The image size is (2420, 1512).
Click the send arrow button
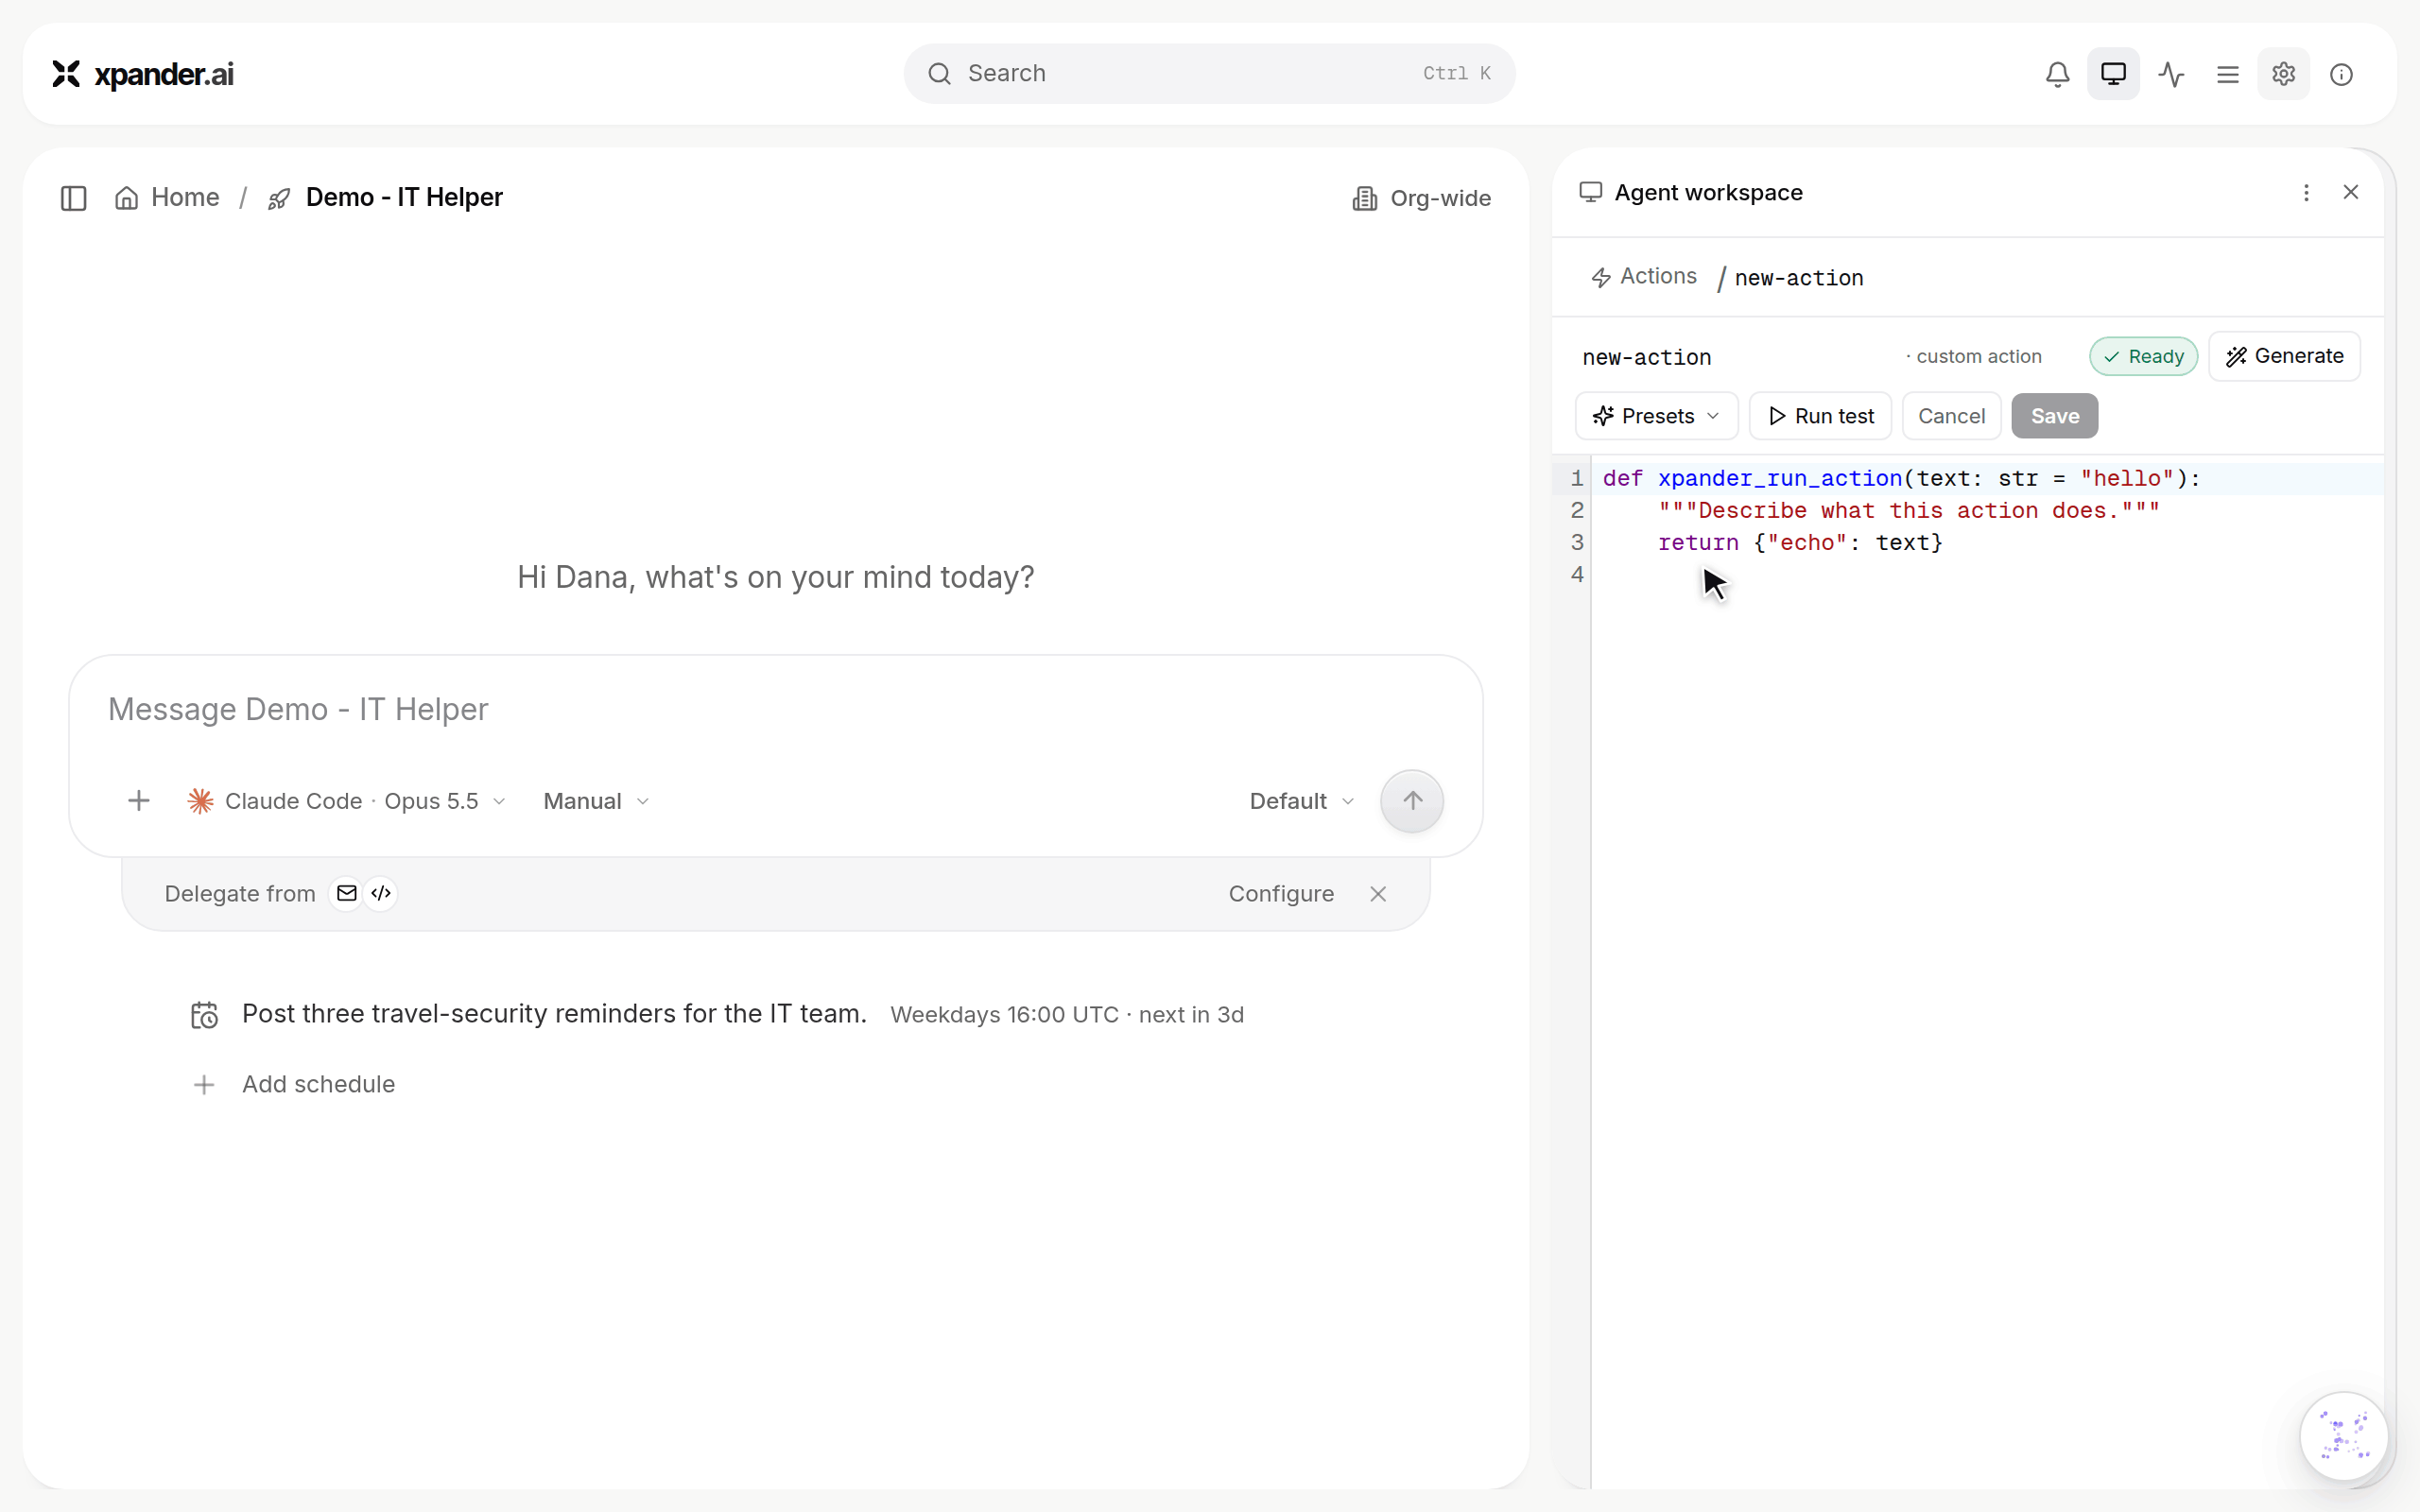[1412, 801]
